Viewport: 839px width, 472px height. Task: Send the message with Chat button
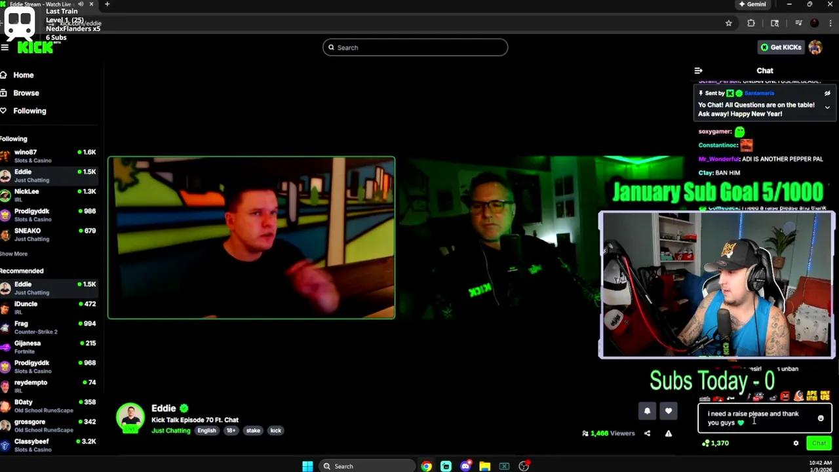(819, 443)
